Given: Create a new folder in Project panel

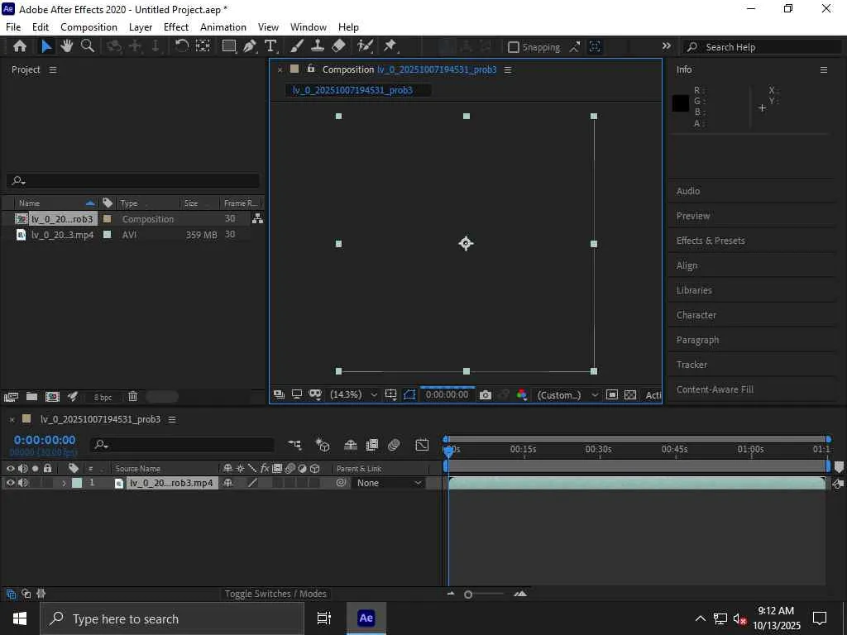Looking at the screenshot, I should pyautogui.click(x=32, y=397).
